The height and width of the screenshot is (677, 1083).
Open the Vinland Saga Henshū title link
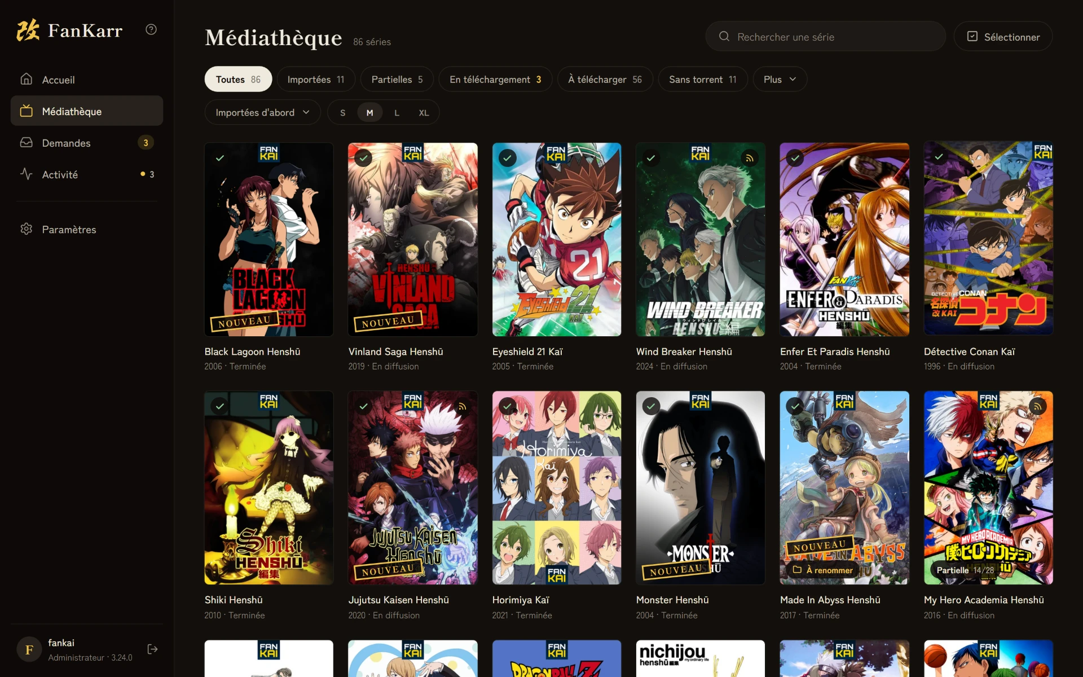tap(395, 351)
